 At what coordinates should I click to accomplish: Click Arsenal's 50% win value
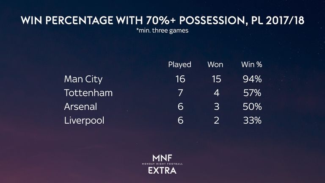(x=252, y=107)
